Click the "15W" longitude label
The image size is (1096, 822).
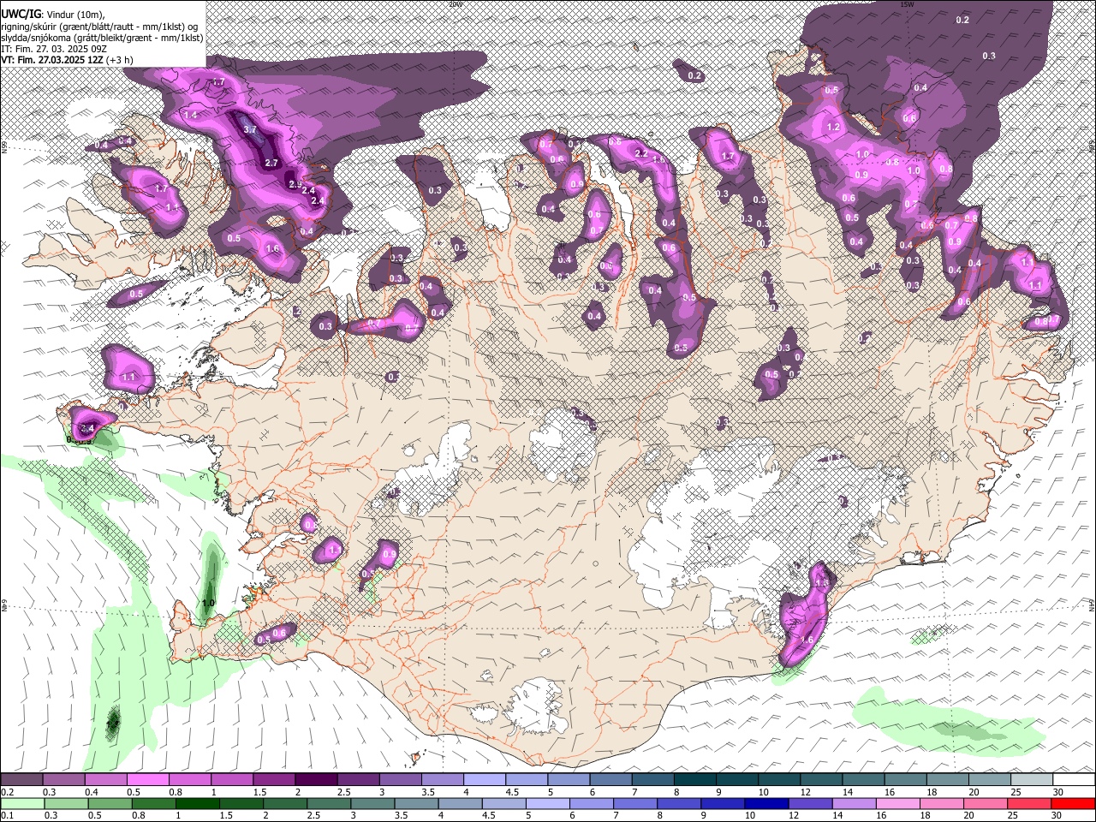pyautogui.click(x=907, y=4)
